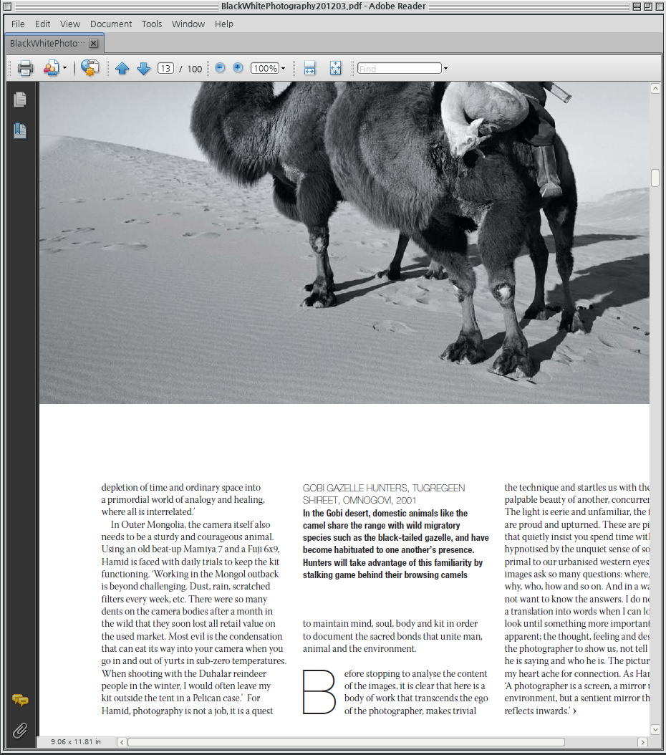The height and width of the screenshot is (755, 666).
Task: Click the window menu button in title bar
Action: point(7,6)
